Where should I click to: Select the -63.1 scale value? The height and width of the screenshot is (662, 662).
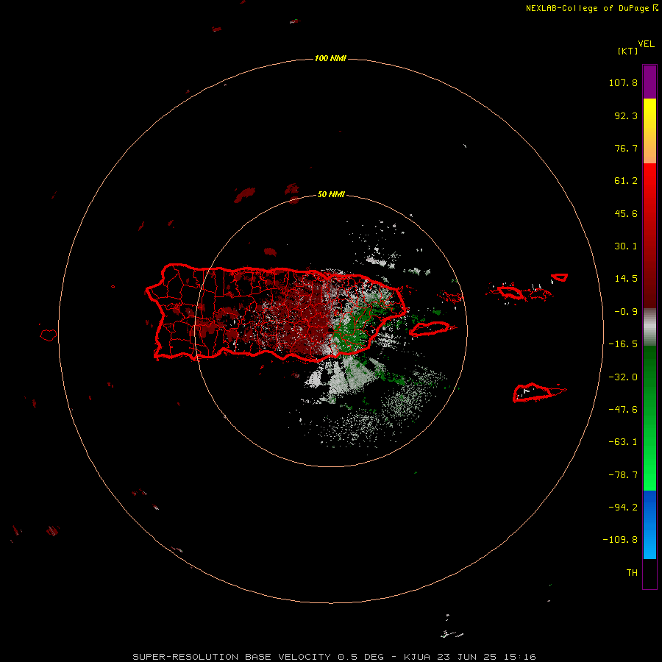tap(623, 442)
